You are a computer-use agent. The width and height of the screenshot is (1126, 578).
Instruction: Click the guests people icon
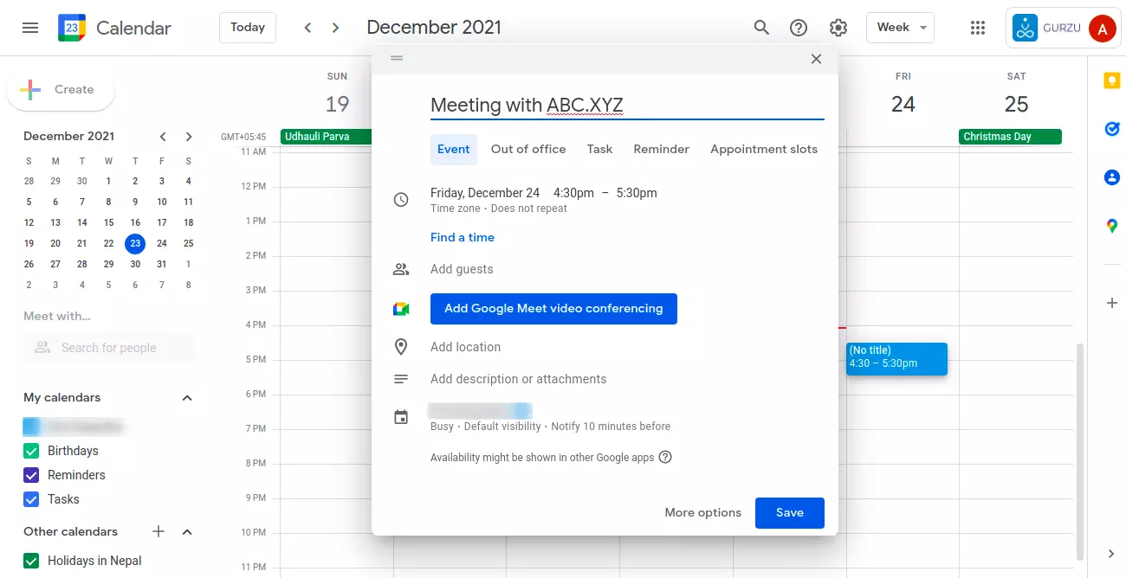[401, 269]
